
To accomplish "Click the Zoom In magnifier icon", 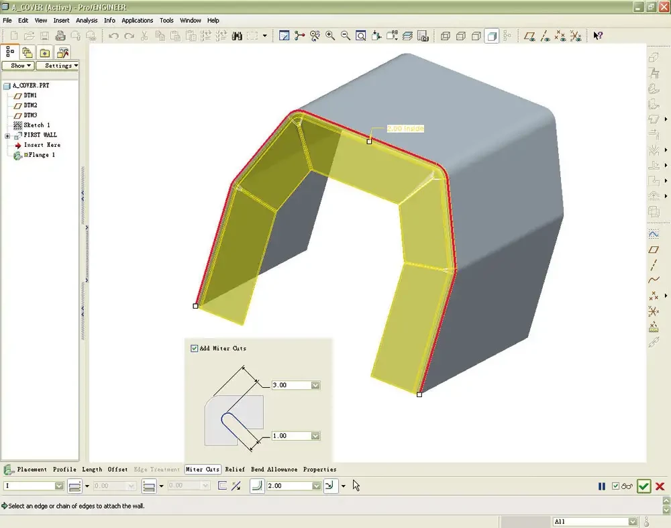I will [x=331, y=36].
